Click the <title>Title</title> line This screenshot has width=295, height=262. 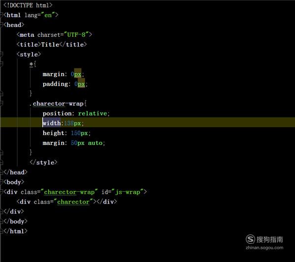[52, 44]
